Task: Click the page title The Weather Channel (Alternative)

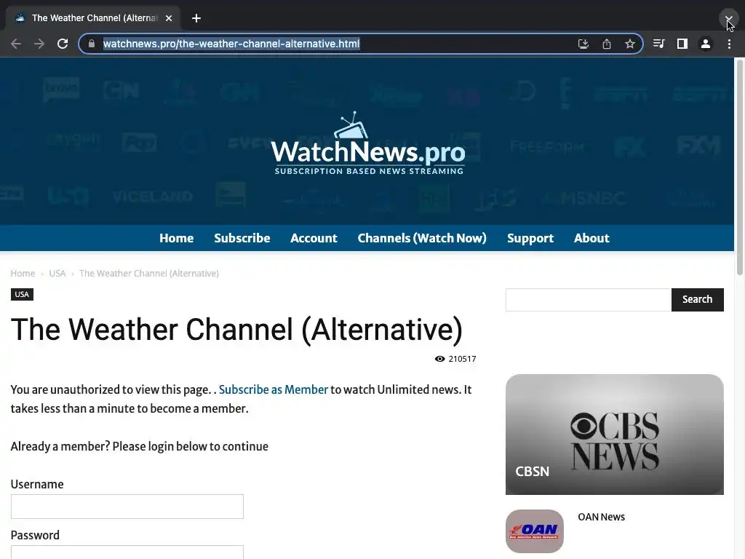Action: [x=236, y=330]
